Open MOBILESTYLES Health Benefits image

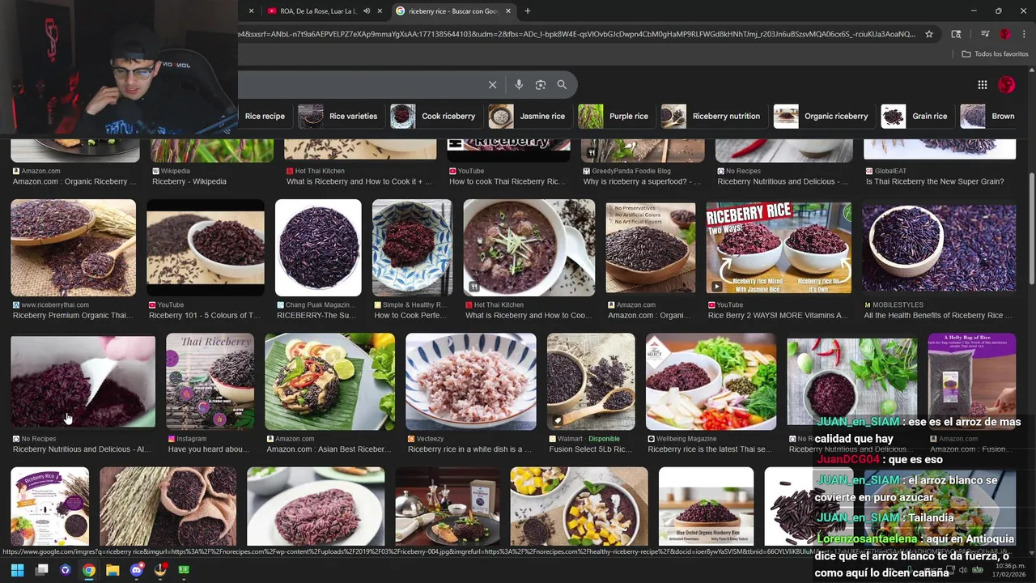pyautogui.click(x=939, y=248)
